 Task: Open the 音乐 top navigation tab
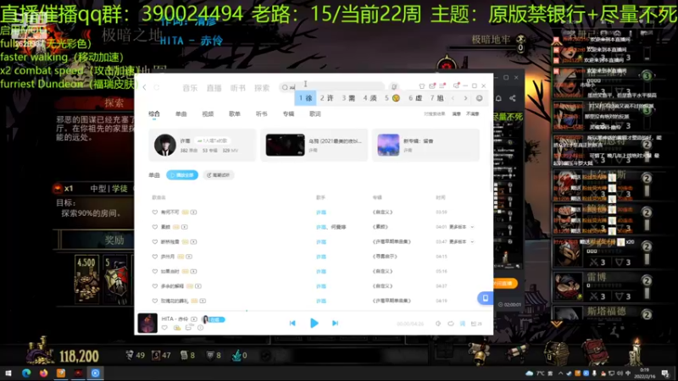pyautogui.click(x=190, y=88)
